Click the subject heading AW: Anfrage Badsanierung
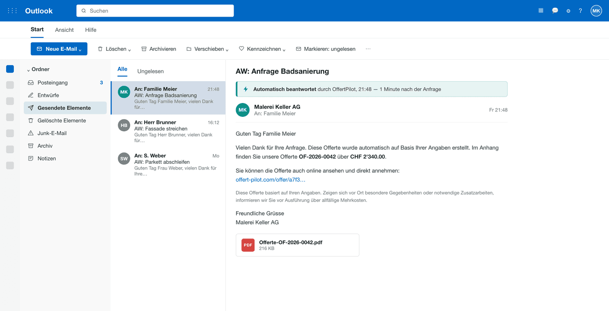Screen dimensions: 609x311 pyautogui.click(x=283, y=71)
